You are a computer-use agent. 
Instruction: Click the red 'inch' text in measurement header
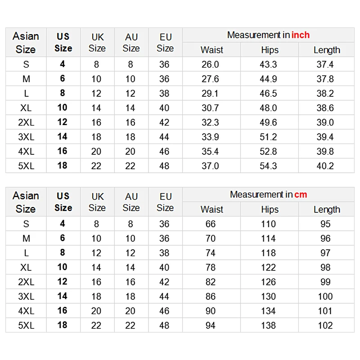point(301,35)
